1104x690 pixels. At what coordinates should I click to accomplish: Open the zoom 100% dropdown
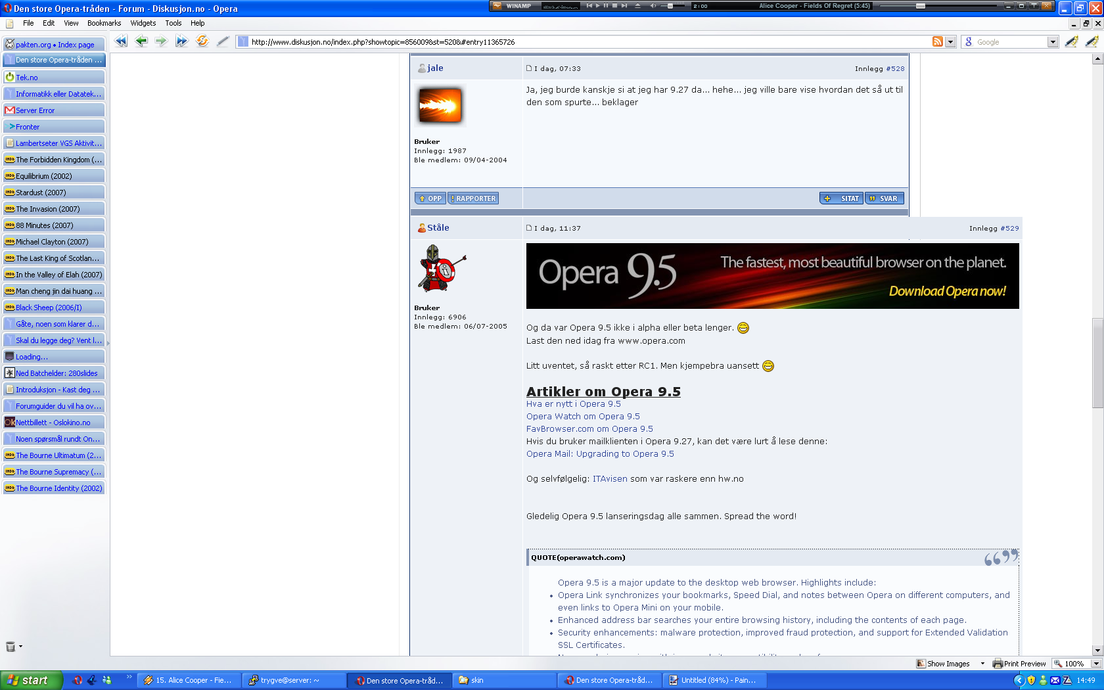[1096, 664]
